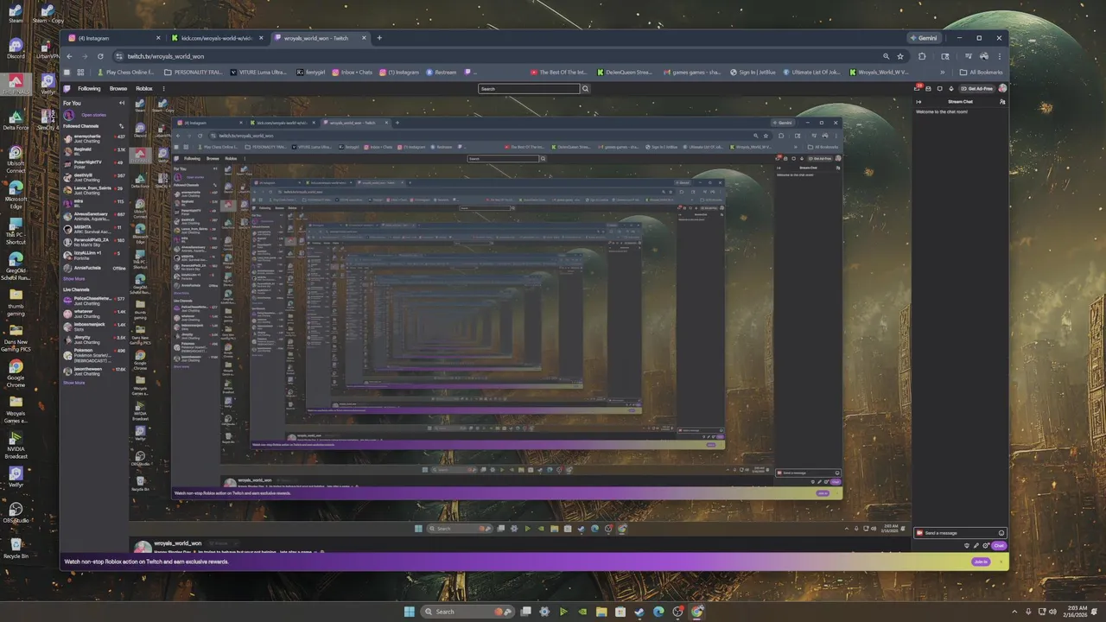Open Settings gear in the taskbar
The image size is (1106, 622).
coord(544,612)
